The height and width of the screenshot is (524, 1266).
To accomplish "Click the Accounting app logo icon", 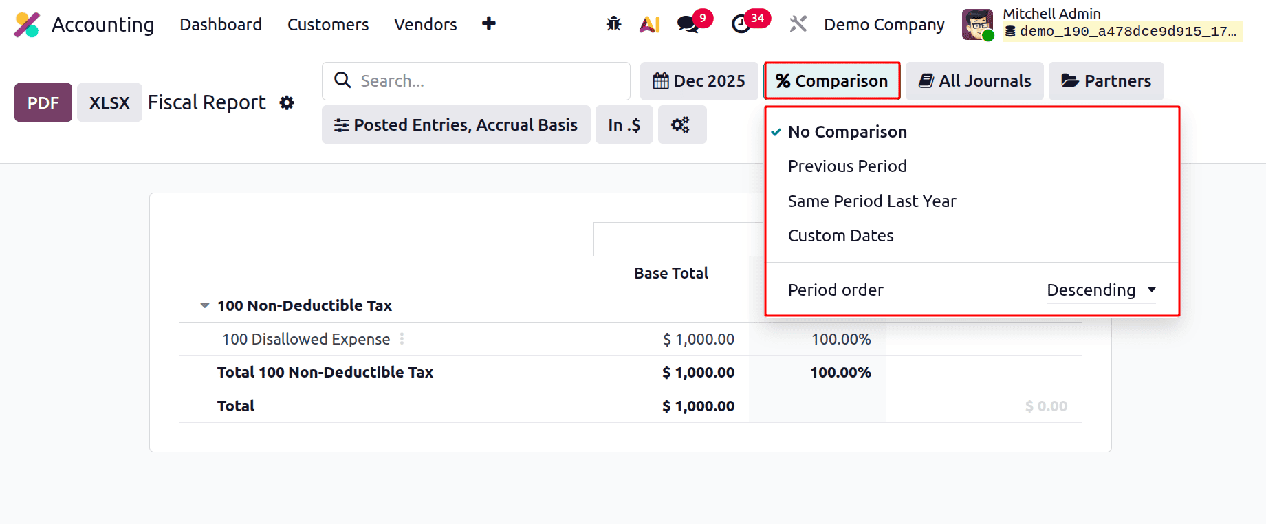I will point(28,25).
